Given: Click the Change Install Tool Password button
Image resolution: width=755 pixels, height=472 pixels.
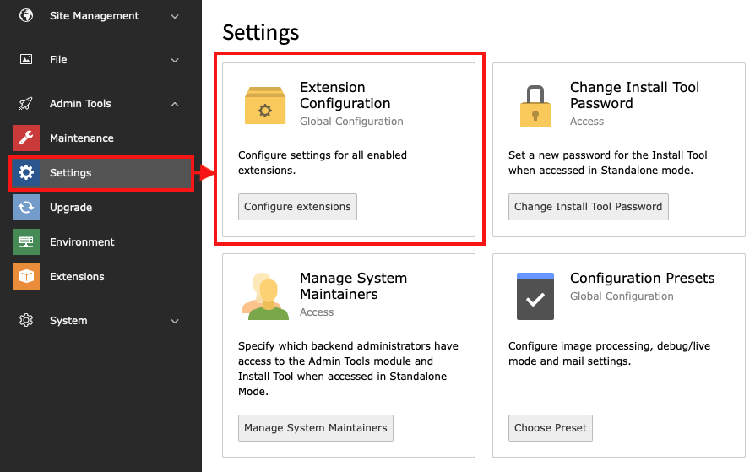Looking at the screenshot, I should [588, 207].
